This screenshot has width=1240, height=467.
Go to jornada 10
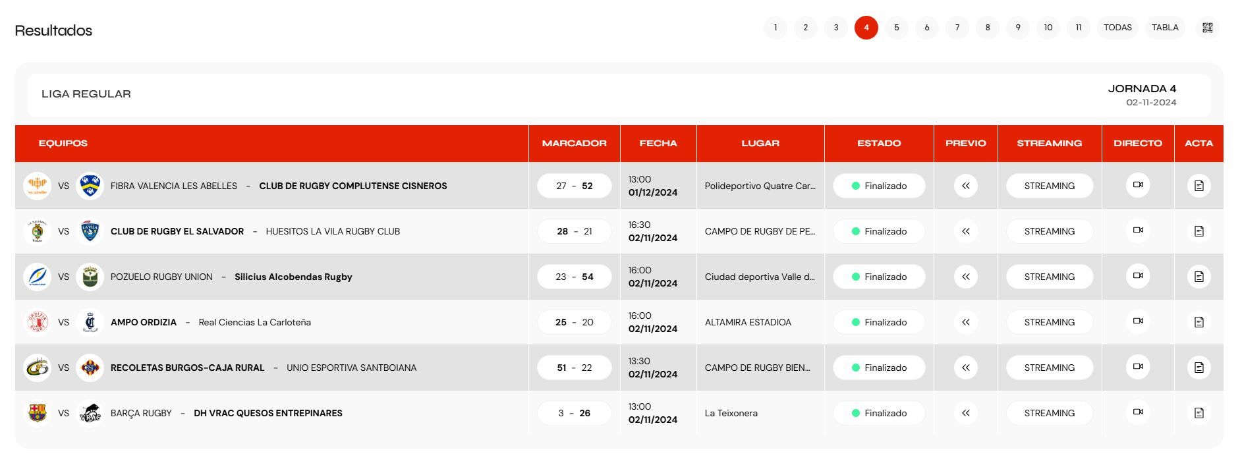1048,28
